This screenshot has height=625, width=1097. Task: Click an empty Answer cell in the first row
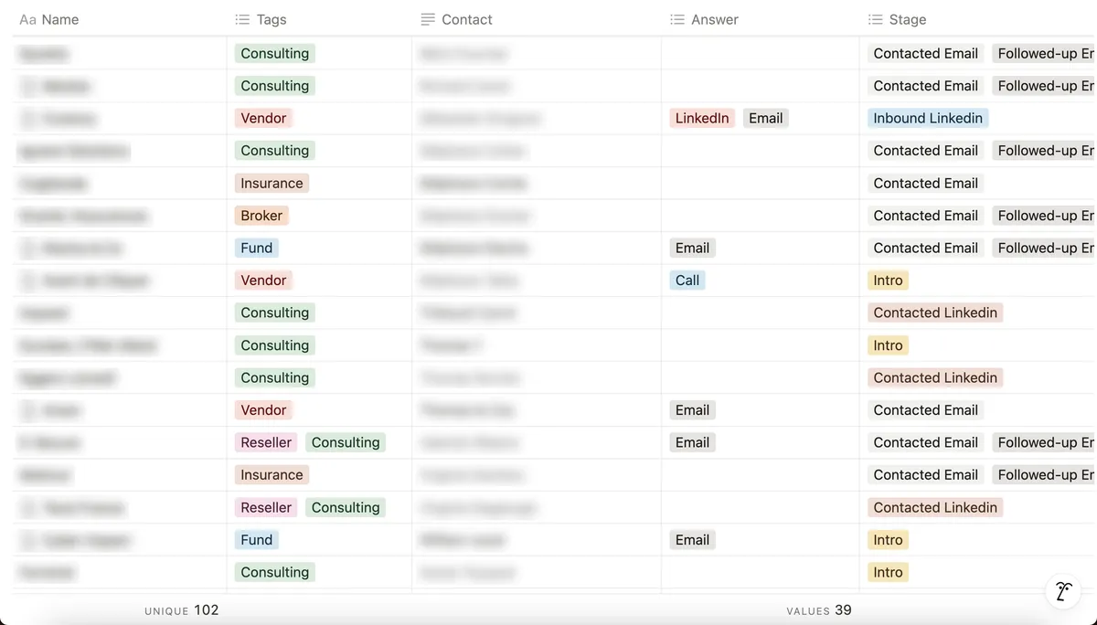759,53
